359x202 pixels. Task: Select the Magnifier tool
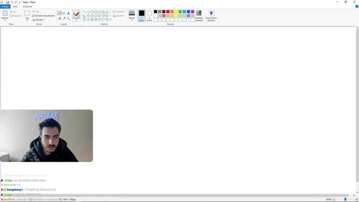point(68,19)
